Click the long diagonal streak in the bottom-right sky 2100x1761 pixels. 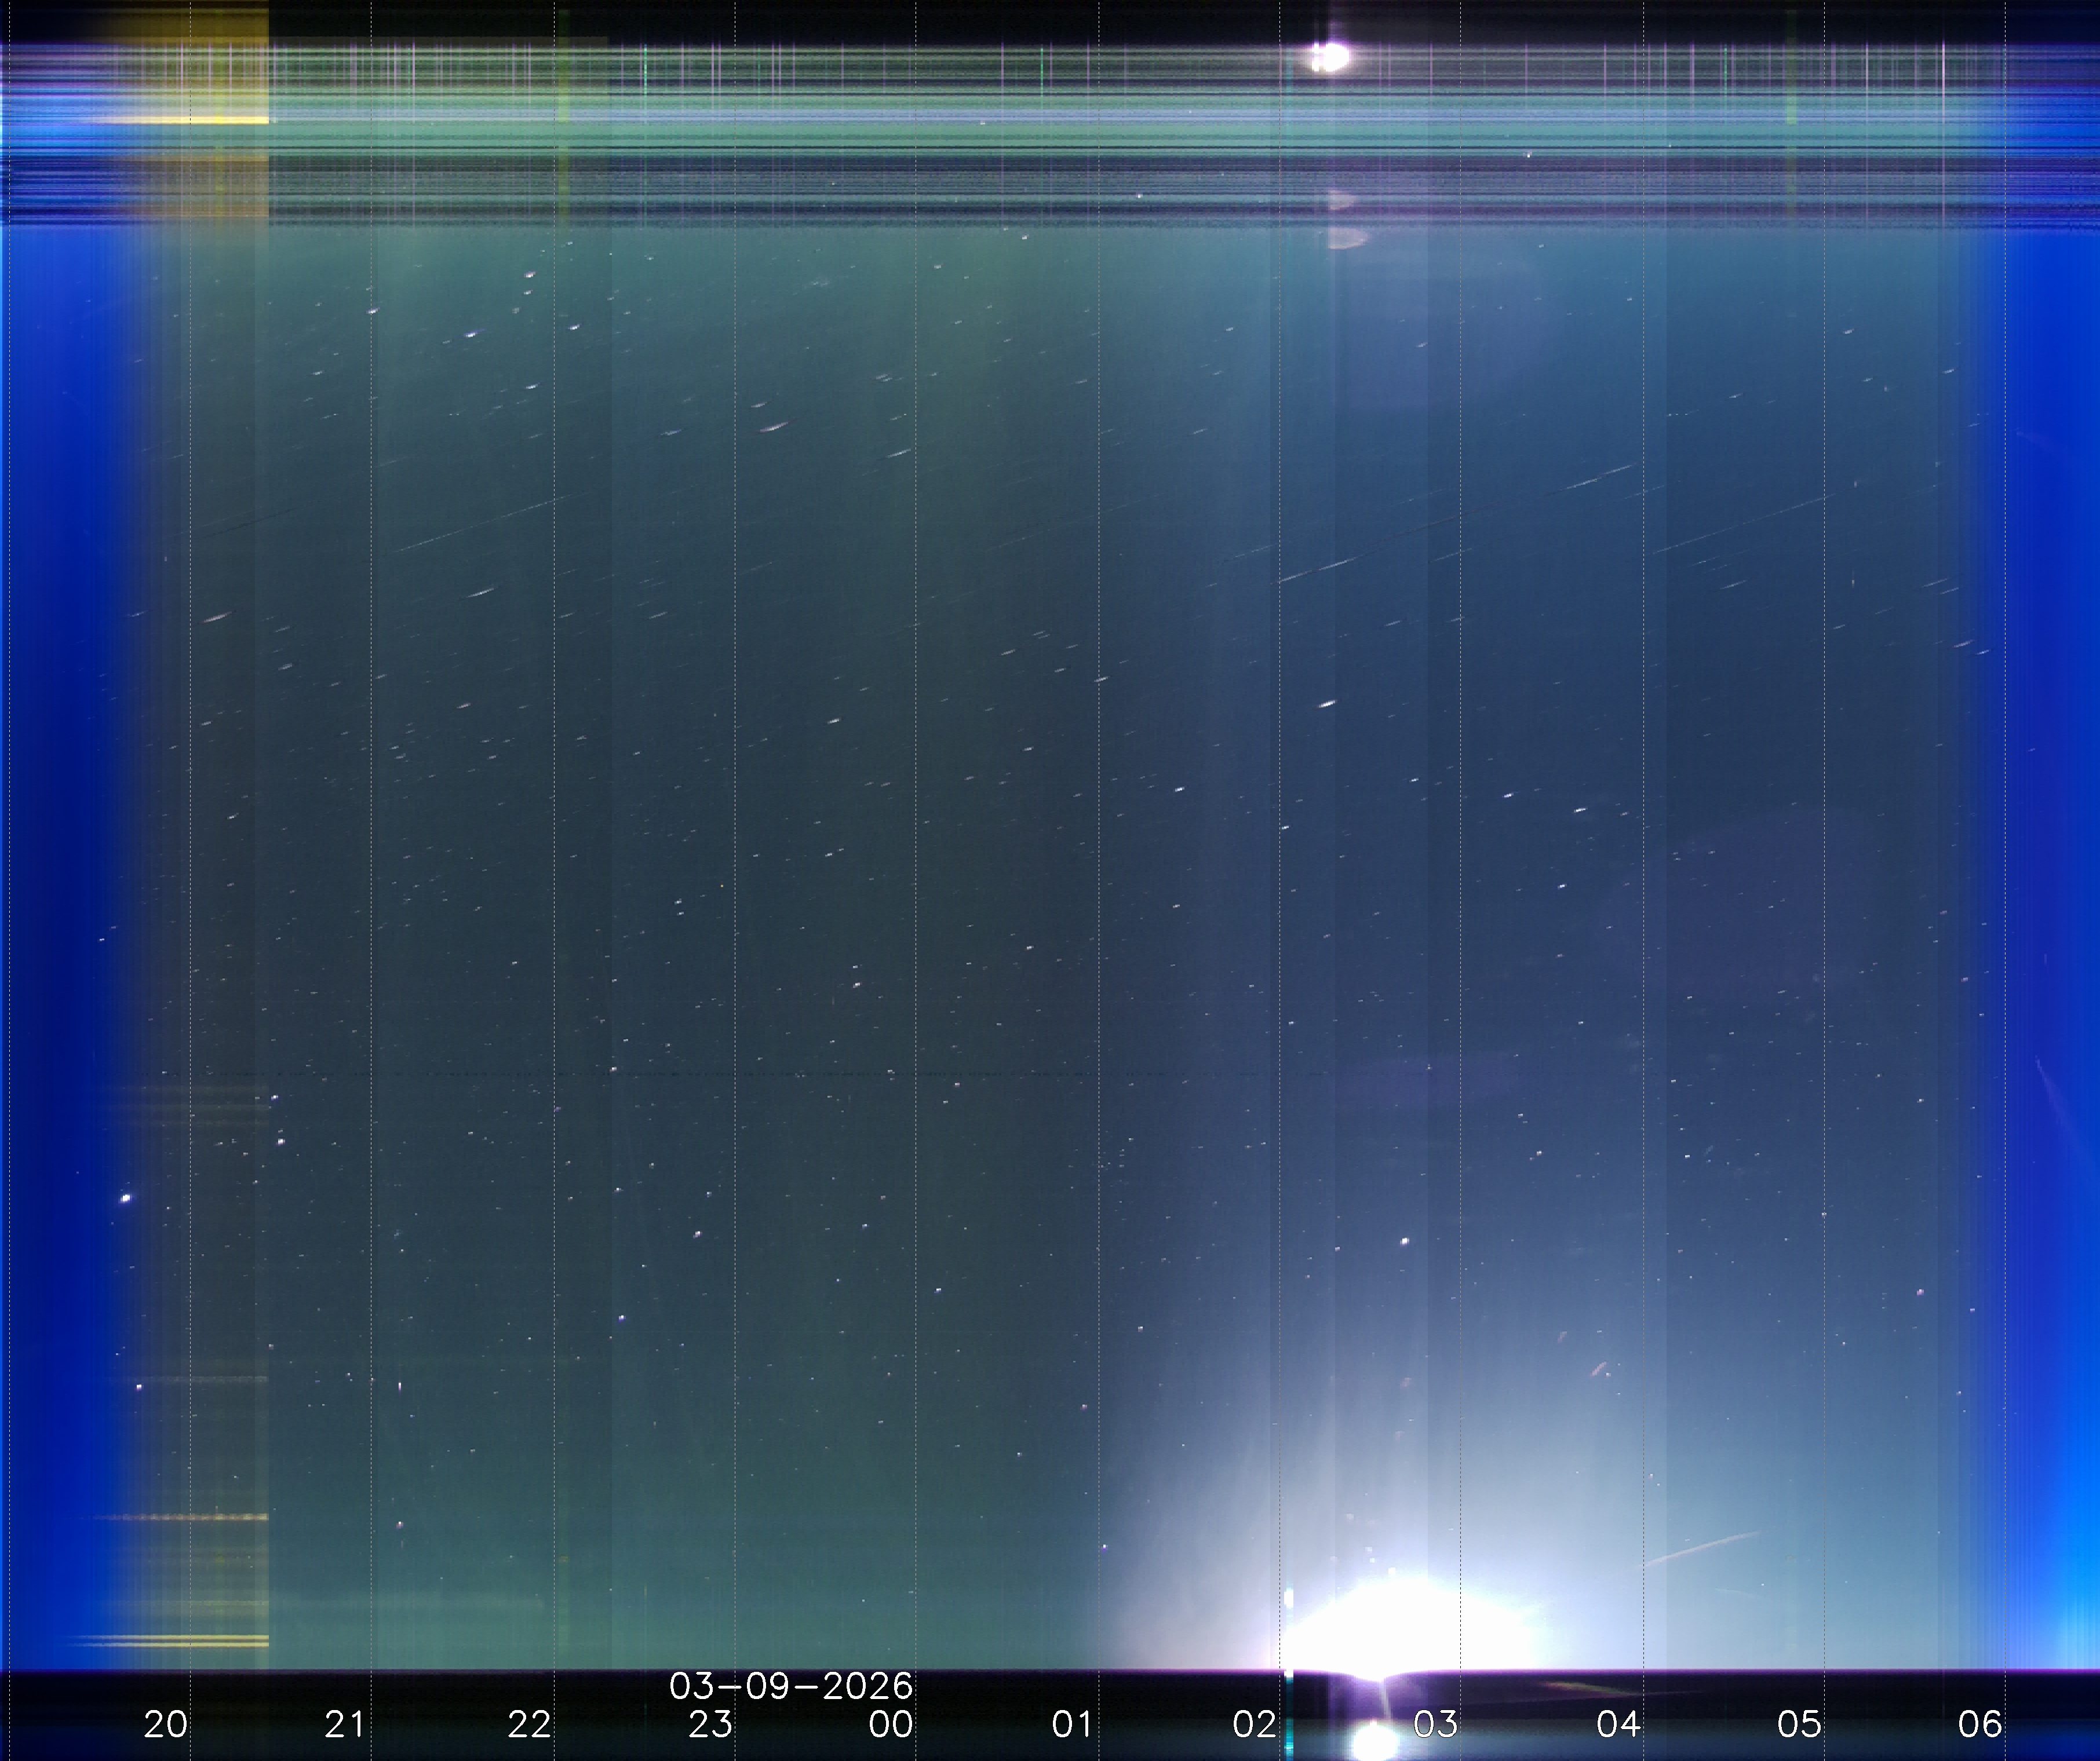point(1700,1549)
